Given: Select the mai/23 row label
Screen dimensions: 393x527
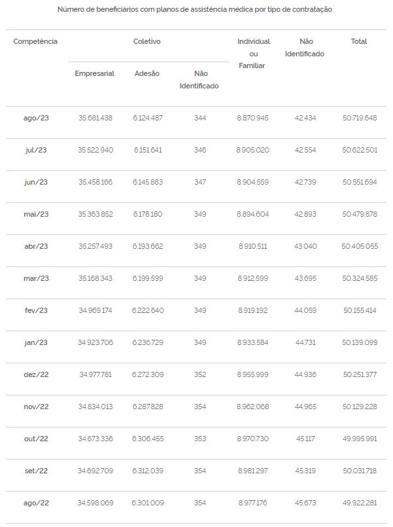Looking at the screenshot, I should point(36,214).
